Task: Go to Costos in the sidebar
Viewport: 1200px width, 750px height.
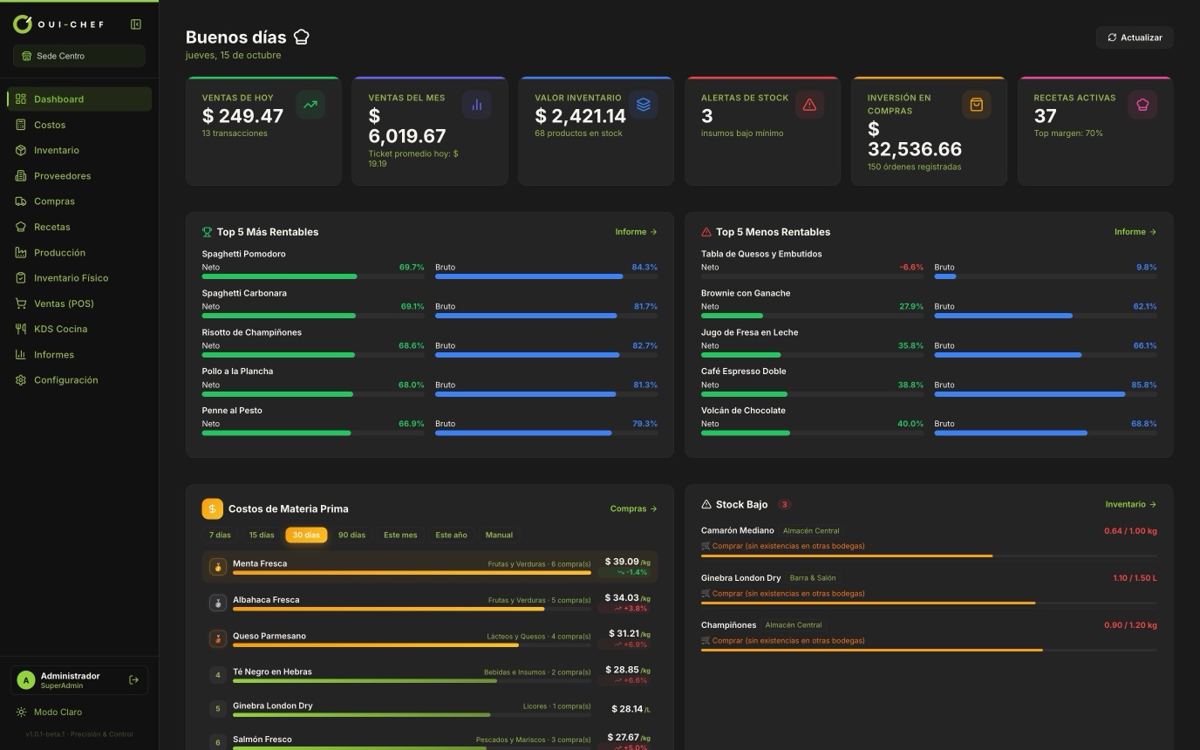Action: (x=79, y=125)
